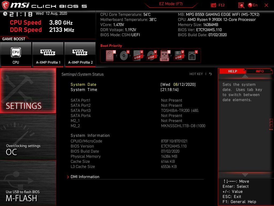Click the MSI dragon shield logo
This screenshot has height=206, width=274.
click(x=5, y=5)
